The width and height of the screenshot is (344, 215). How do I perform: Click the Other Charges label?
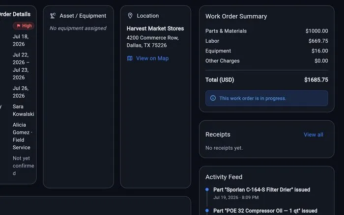pos(223,61)
